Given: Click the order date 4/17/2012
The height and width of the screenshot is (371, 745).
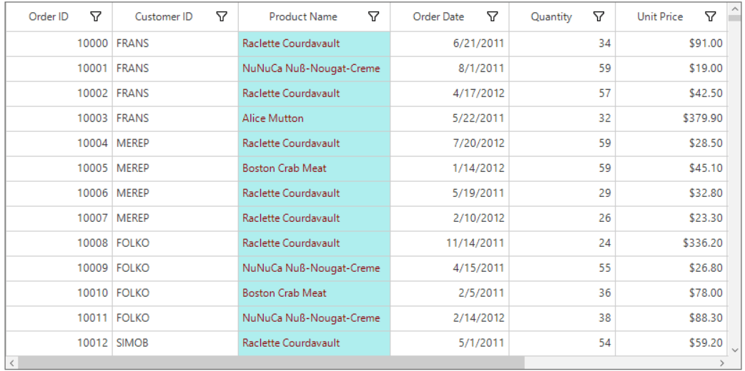Looking at the screenshot, I should (450, 93).
